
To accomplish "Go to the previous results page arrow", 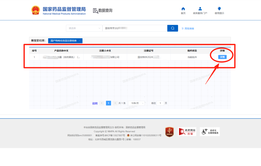I will (x=102, y=103).
